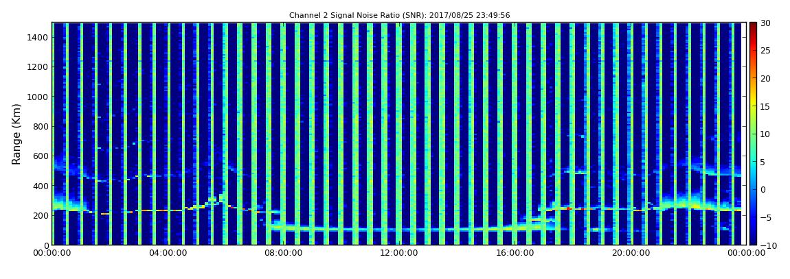
Task: Click the colorbar label 10
Action: [765, 134]
